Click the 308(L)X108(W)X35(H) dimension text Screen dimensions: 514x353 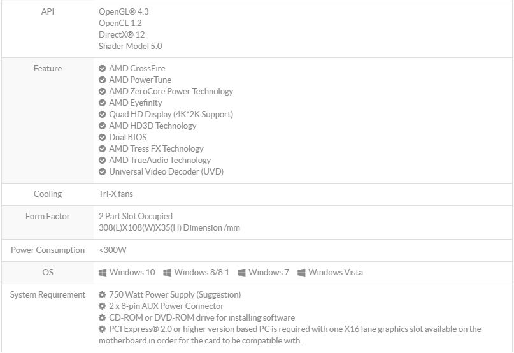(169, 227)
